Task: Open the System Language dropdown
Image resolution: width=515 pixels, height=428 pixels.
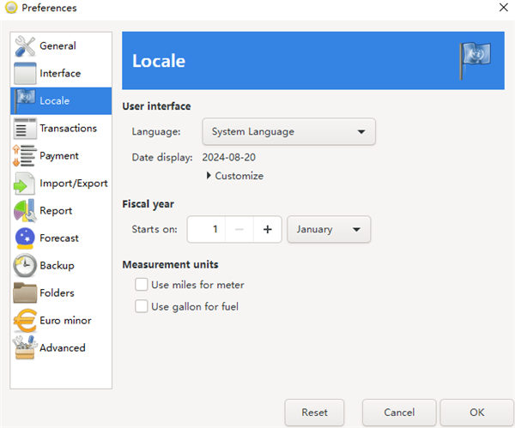Action: tap(288, 132)
